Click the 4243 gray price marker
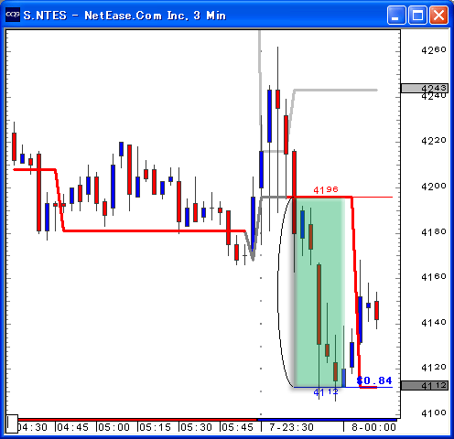The width and height of the screenshot is (454, 439). (x=425, y=88)
